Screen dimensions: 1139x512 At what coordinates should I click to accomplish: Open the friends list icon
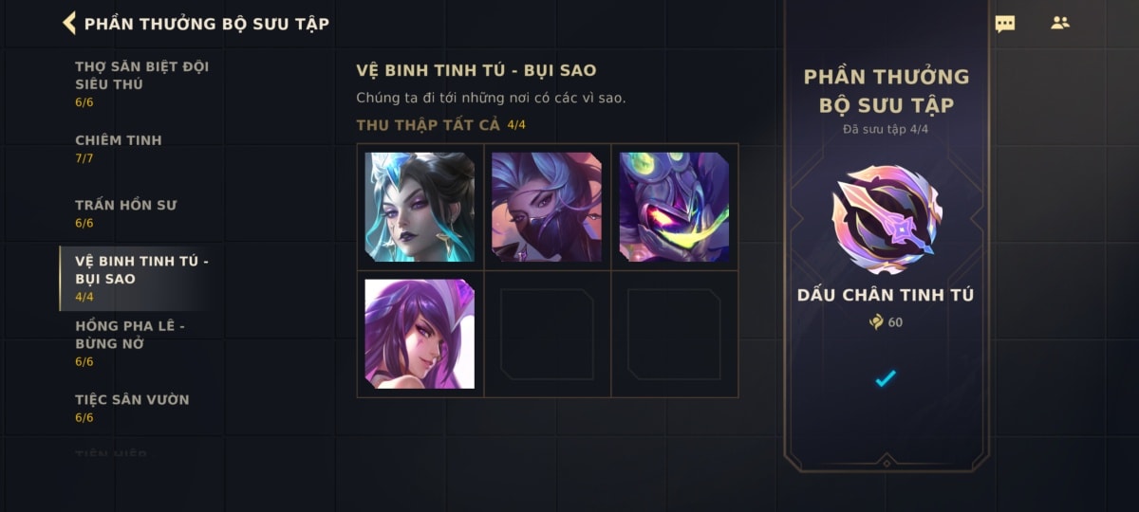tap(1060, 23)
